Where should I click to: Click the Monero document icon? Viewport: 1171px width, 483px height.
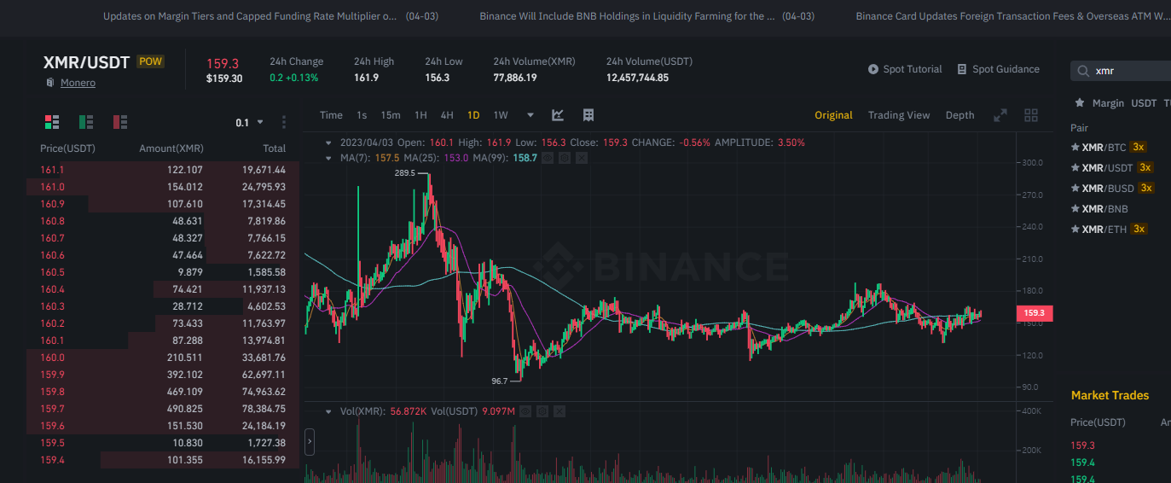pyautogui.click(x=50, y=83)
